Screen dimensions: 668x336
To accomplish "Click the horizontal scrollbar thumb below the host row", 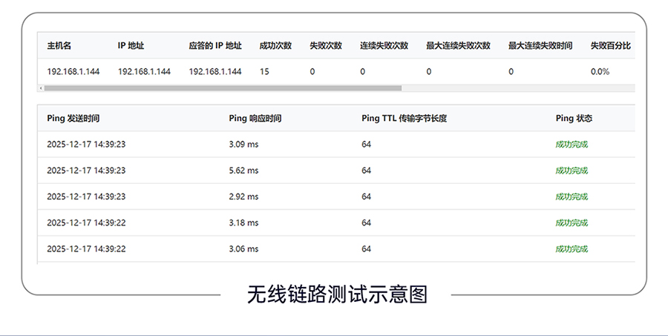I will [x=223, y=88].
